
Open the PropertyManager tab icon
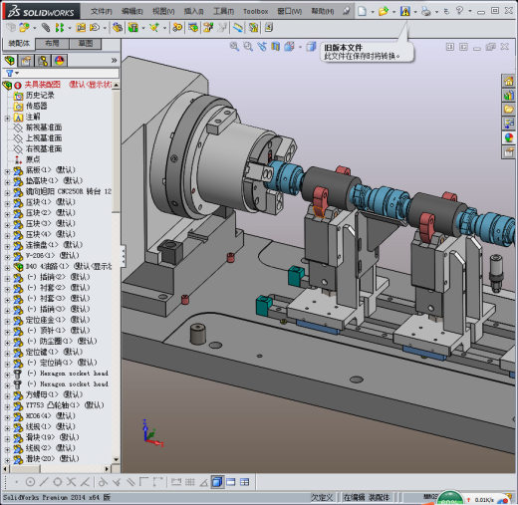(x=26, y=61)
